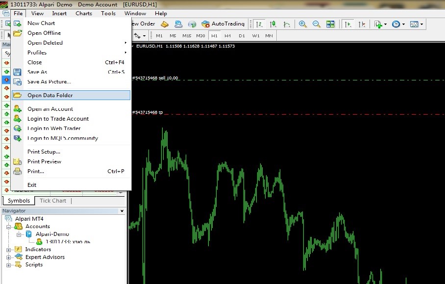Open the Window menu

[135, 13]
